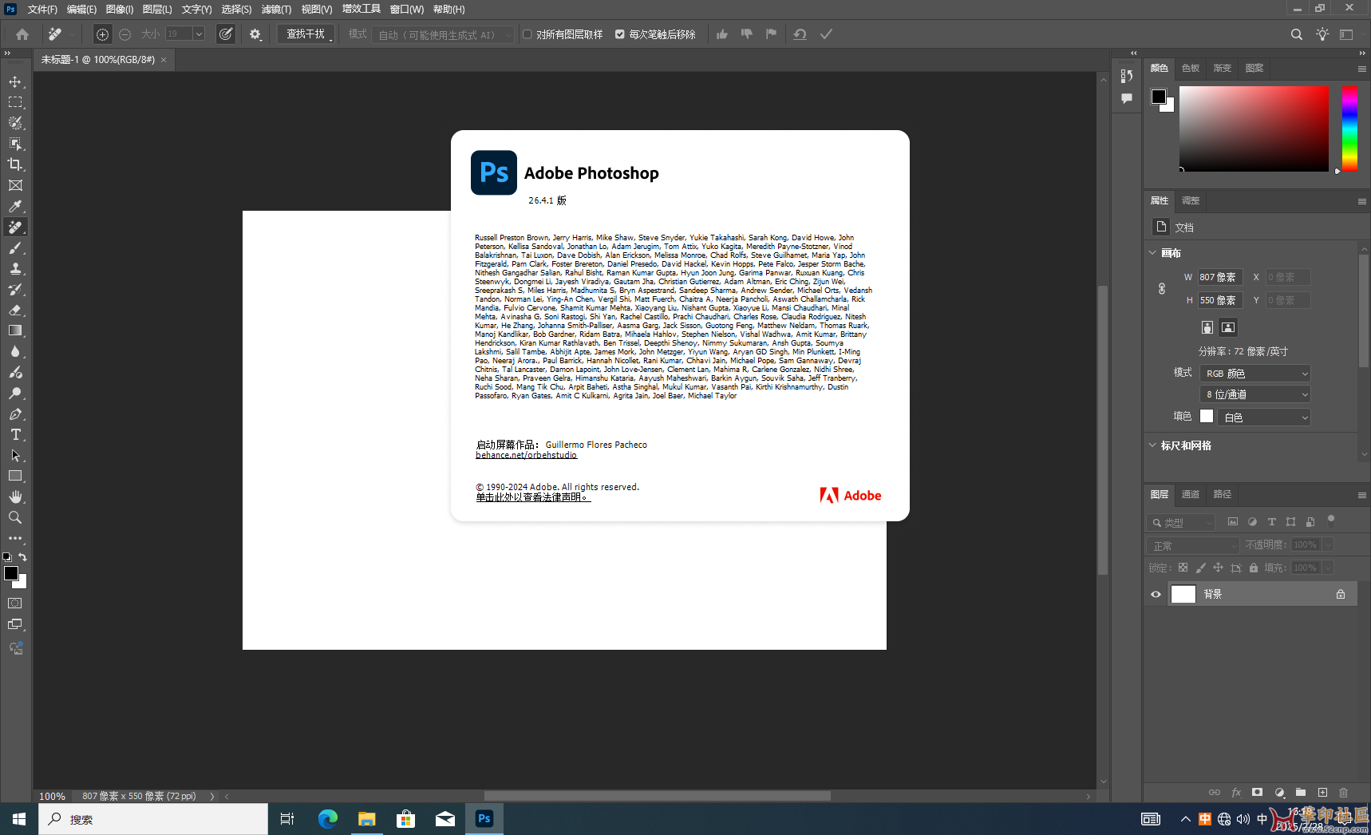
Task: Select the Move tool
Action: coord(15,81)
